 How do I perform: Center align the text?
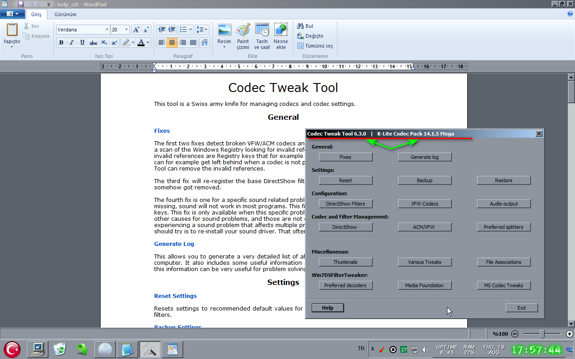point(172,43)
